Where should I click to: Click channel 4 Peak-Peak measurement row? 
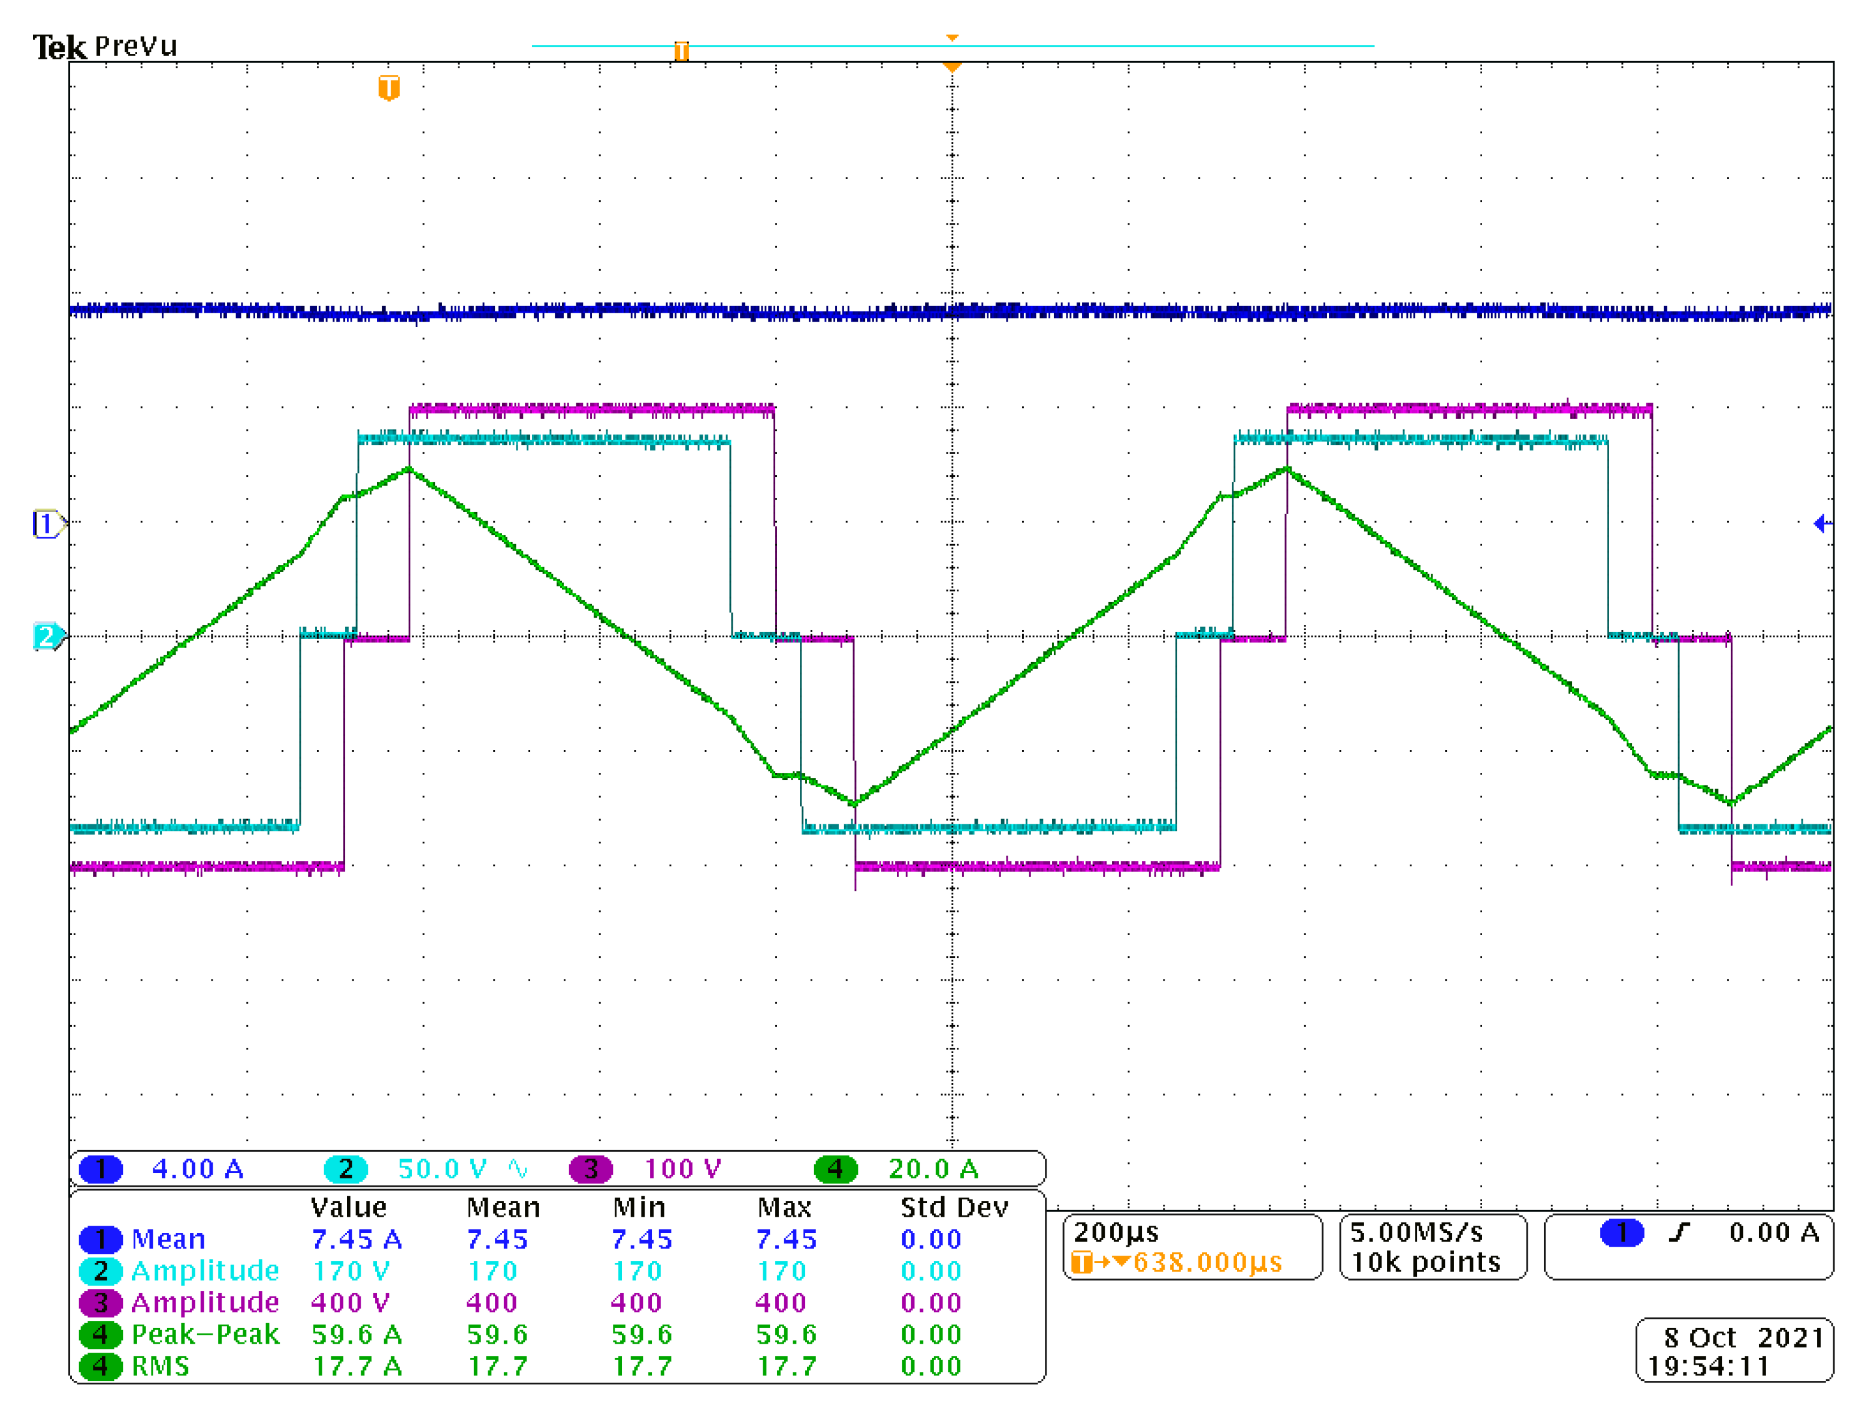coord(205,1335)
